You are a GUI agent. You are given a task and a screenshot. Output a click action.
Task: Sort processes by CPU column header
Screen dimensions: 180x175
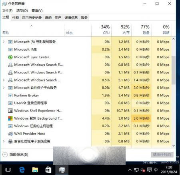(x=102, y=30)
